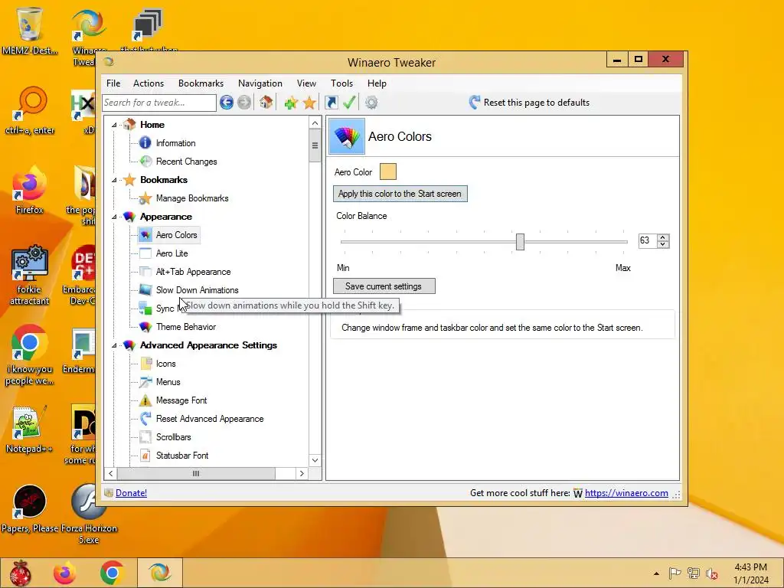
Task: Click the shortcut arrow toolbar icon
Action: coord(331,103)
